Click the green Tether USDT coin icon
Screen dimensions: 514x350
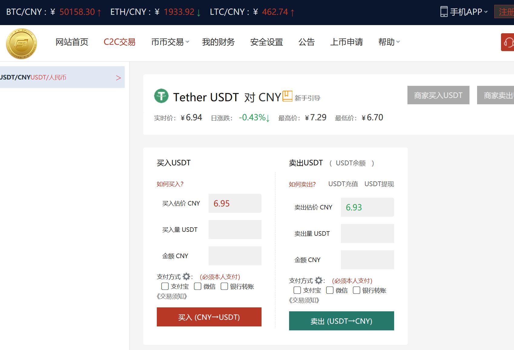tap(161, 96)
